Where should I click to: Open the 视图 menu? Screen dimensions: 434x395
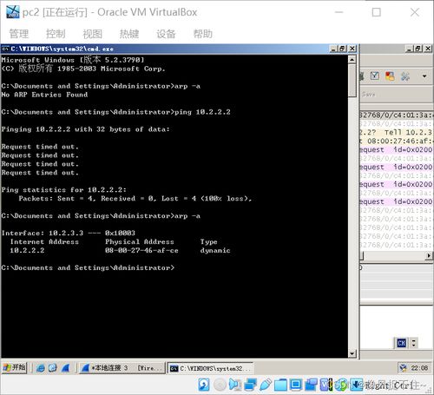(92, 34)
